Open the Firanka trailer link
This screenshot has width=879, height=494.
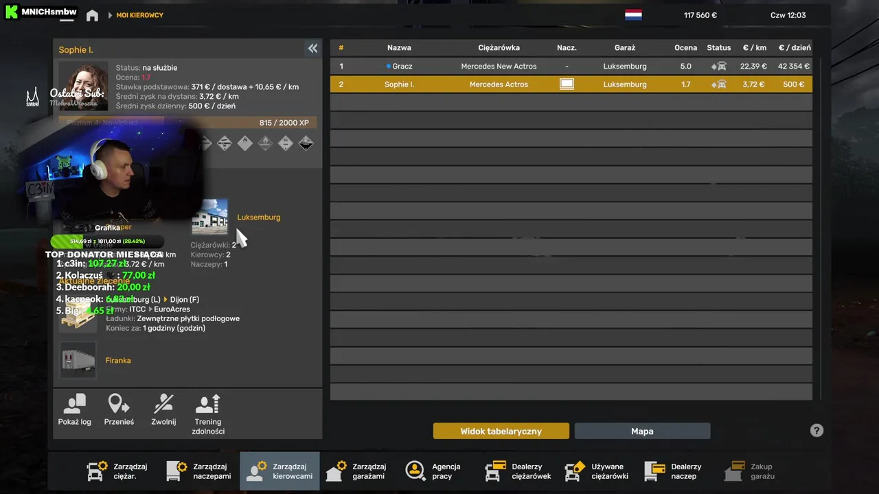pyautogui.click(x=118, y=360)
